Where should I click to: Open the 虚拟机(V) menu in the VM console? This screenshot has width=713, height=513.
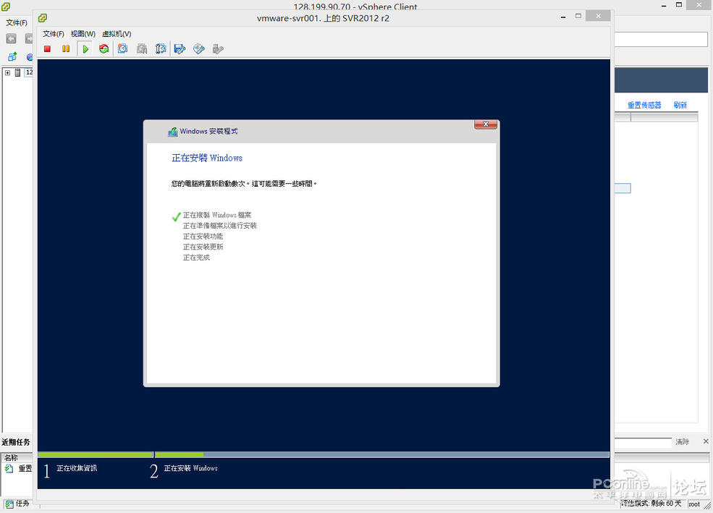(x=117, y=33)
